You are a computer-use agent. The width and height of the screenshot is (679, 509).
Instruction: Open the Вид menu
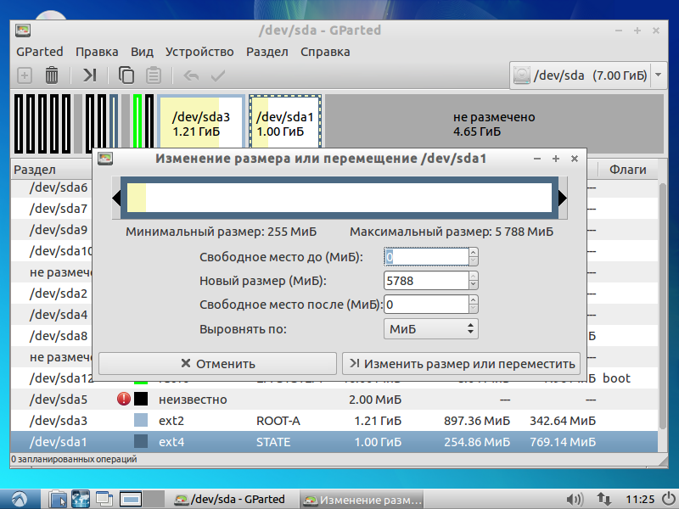point(142,52)
